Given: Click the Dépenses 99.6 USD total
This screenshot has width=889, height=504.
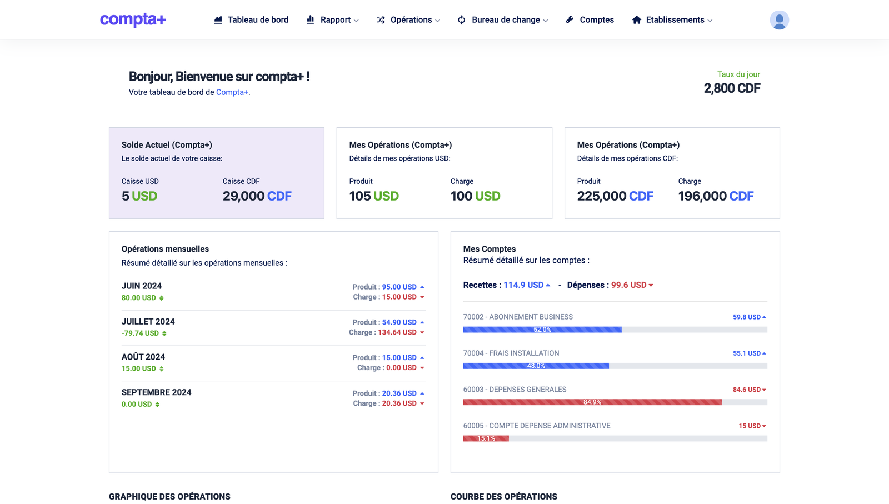Looking at the screenshot, I should pos(629,285).
